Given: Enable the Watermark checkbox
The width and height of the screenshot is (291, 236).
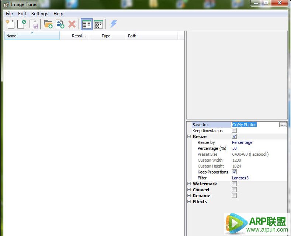Looking at the screenshot, I should 235,184.
